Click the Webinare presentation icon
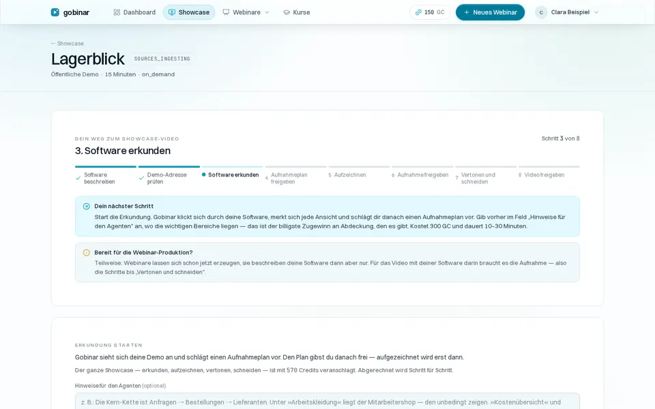Screen dimensions: 655x409 pyautogui.click(x=226, y=12)
